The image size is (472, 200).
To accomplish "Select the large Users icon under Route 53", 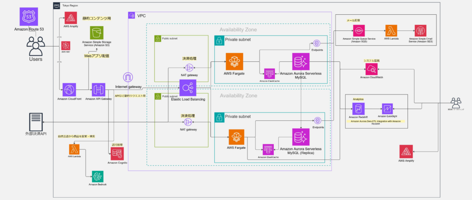I will click(x=35, y=46).
